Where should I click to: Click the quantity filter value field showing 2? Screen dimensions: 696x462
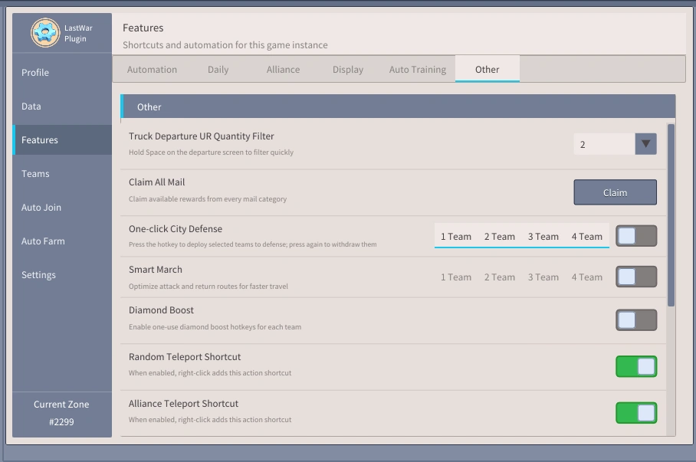(604, 144)
